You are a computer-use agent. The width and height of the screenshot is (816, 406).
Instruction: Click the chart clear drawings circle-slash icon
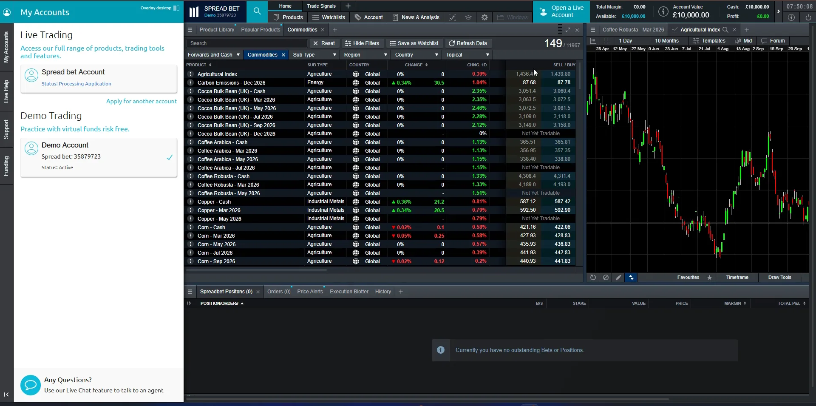click(606, 277)
